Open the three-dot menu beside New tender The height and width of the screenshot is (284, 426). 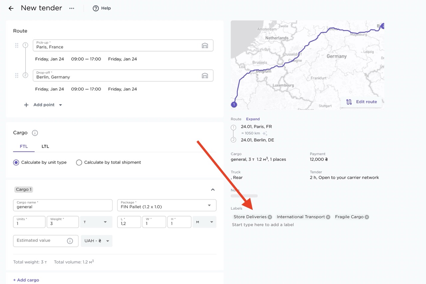72,8
